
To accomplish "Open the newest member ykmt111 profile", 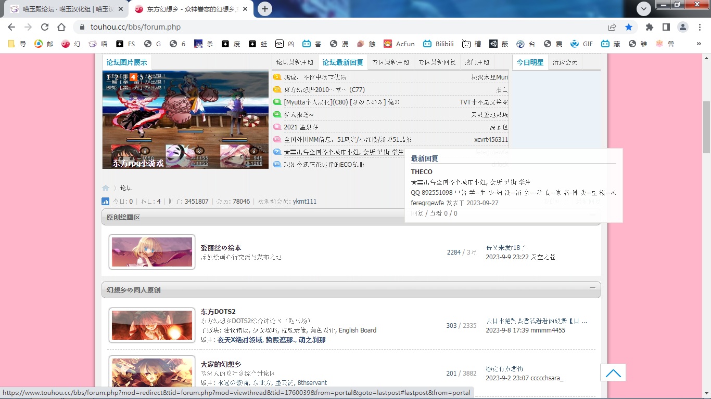I will [x=304, y=202].
